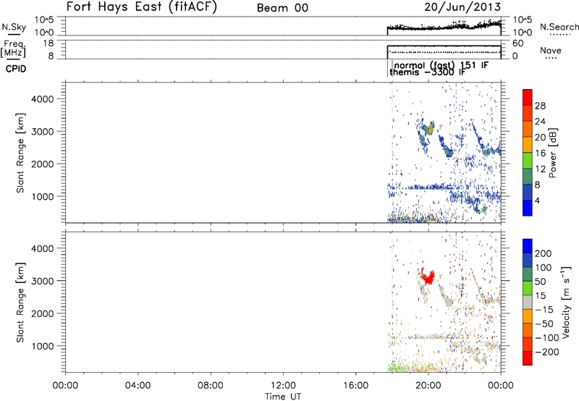Pick the Power colorbar segment between 24 and 28
Screen dimensions: 579x401
pos(528,113)
